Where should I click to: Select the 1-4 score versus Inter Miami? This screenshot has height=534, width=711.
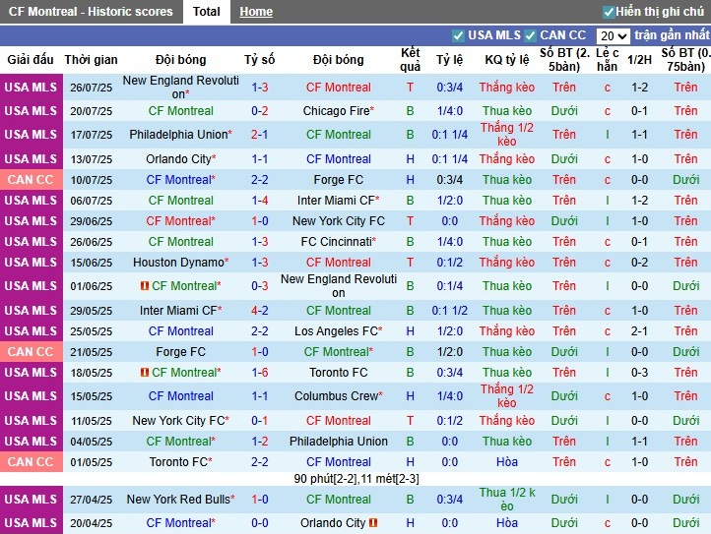coord(260,201)
